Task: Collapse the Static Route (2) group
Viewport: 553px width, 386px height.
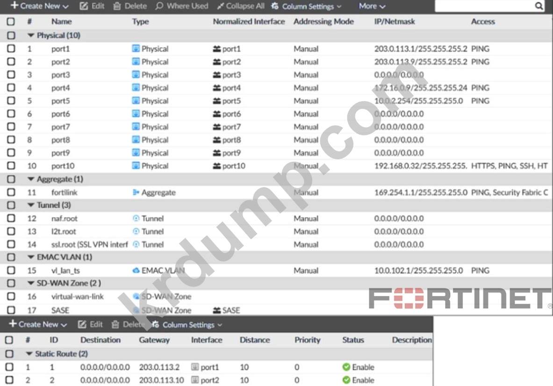Action: pyautogui.click(x=29, y=354)
